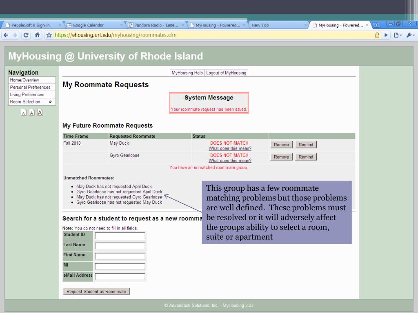
Task: Click the browser Back arrow
Action: (x=6, y=35)
